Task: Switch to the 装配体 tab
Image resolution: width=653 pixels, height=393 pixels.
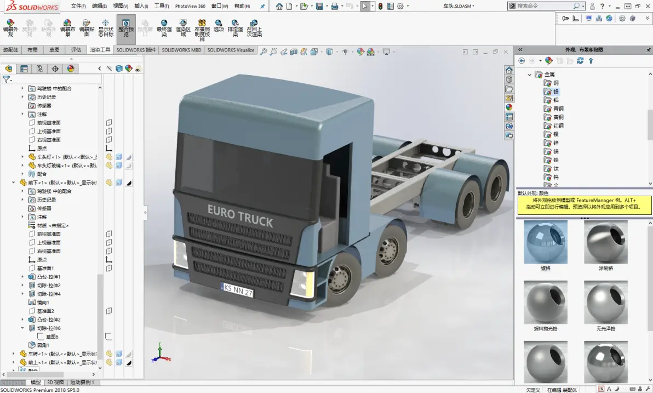Action: [x=10, y=50]
